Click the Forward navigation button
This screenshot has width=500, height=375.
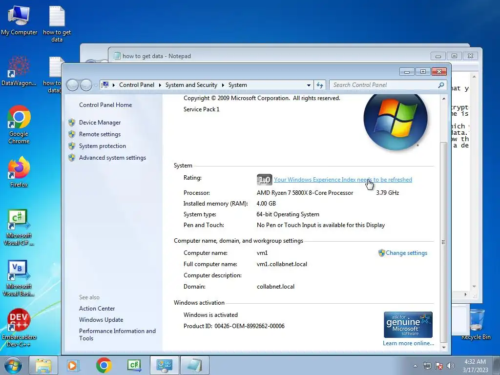86,85
